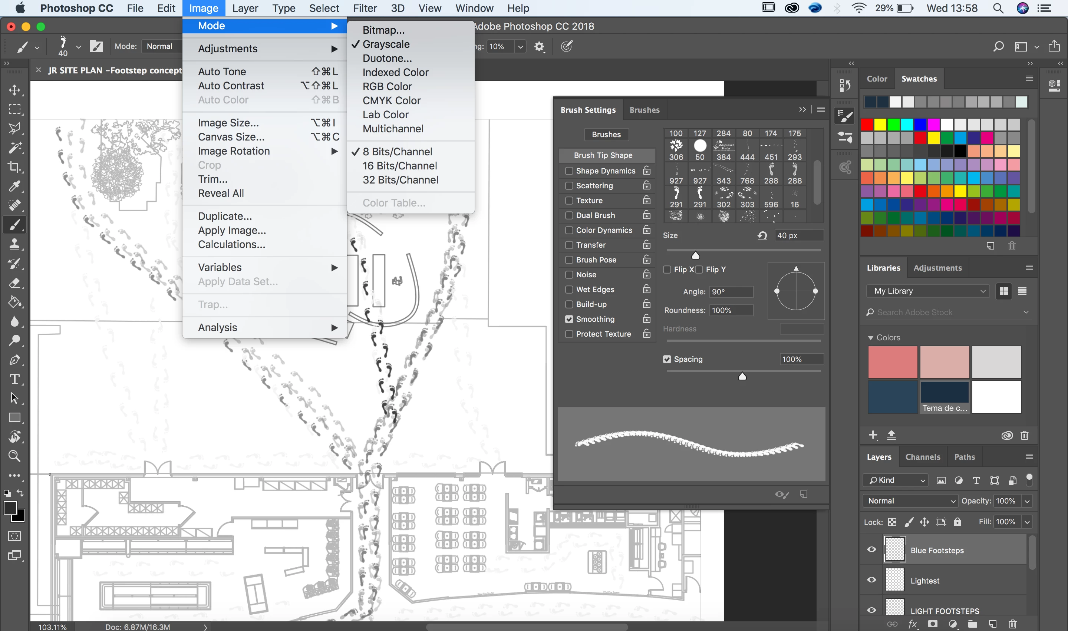Click the brush Angle input field
Screen dimensions: 1068x631
tap(731, 292)
